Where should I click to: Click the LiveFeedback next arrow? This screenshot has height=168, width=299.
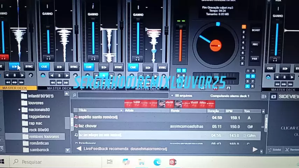point(255,149)
